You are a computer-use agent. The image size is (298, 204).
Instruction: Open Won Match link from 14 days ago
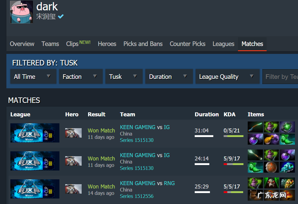(x=101, y=187)
